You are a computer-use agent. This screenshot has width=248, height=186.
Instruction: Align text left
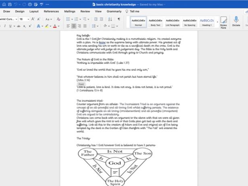point(68,26)
